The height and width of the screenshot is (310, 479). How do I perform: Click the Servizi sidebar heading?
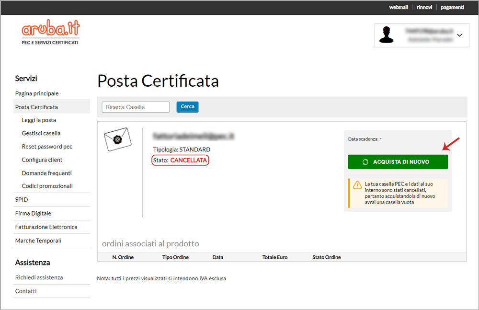[x=26, y=79]
